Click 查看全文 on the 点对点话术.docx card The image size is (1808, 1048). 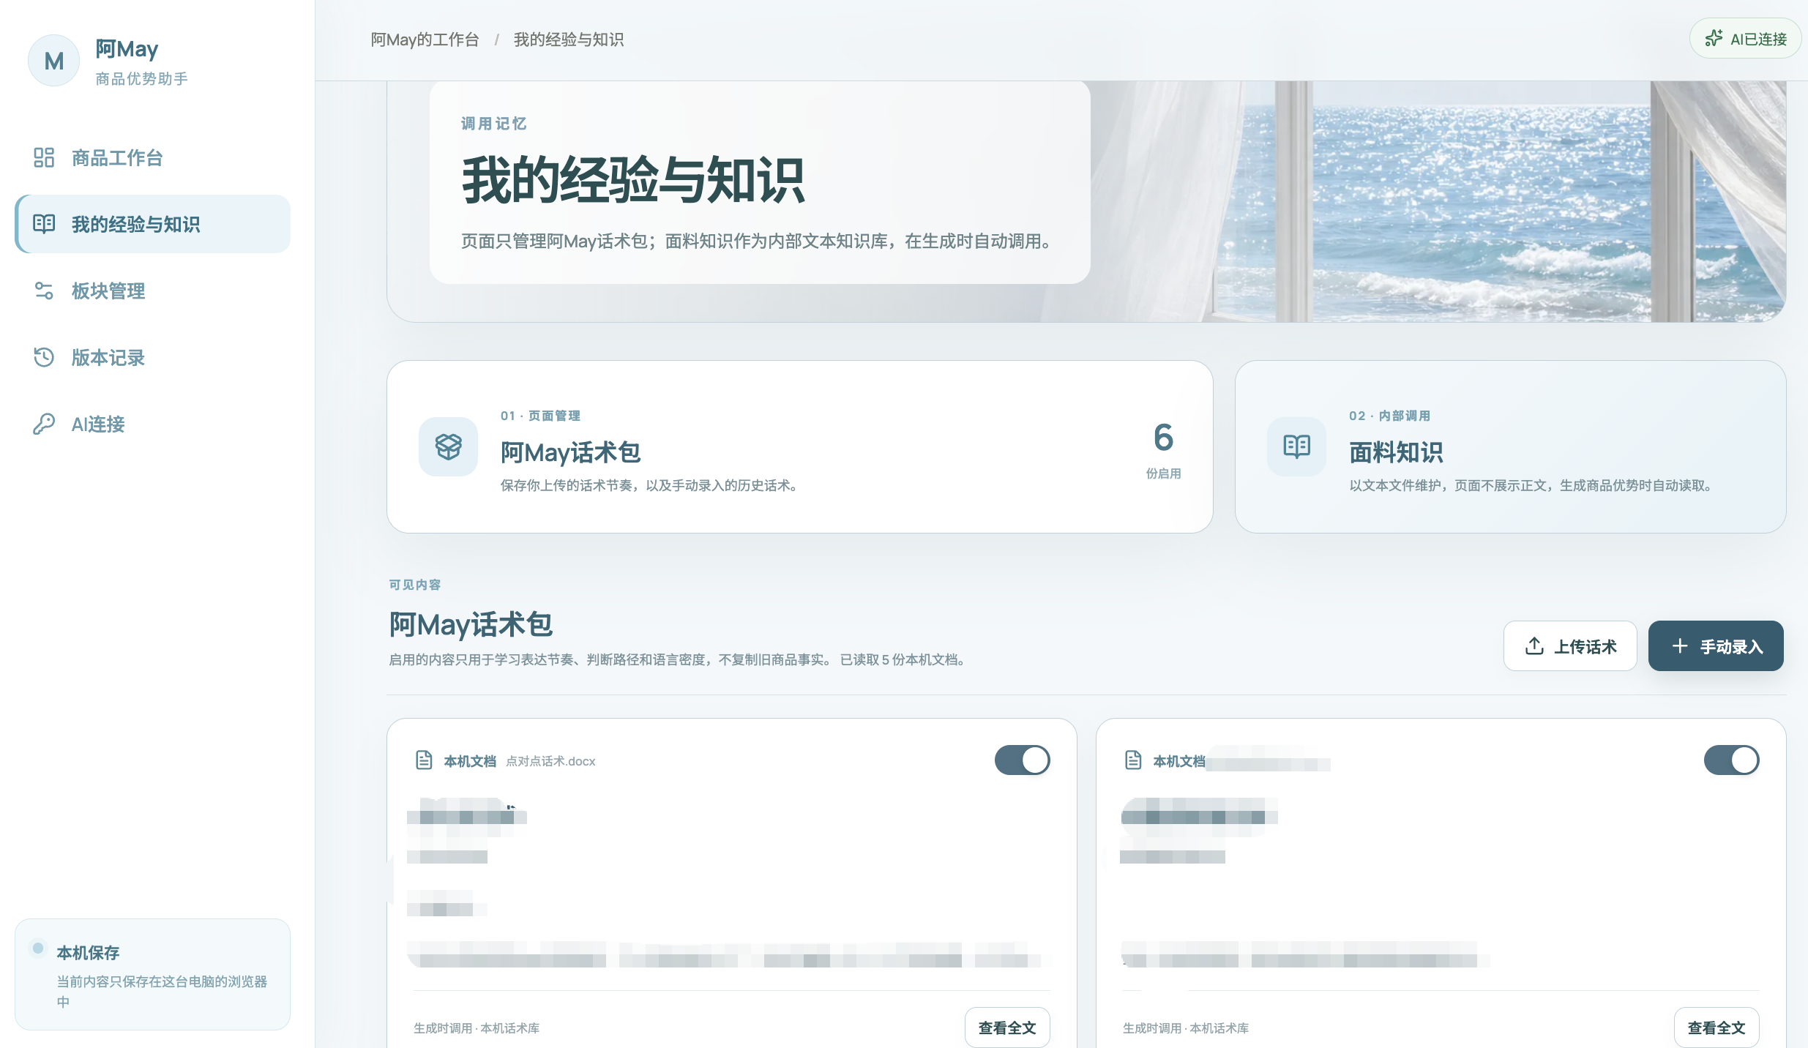click(x=1007, y=1028)
